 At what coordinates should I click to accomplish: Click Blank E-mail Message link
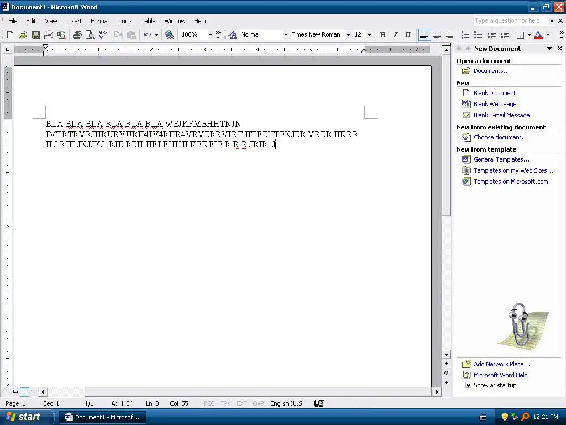coord(501,115)
